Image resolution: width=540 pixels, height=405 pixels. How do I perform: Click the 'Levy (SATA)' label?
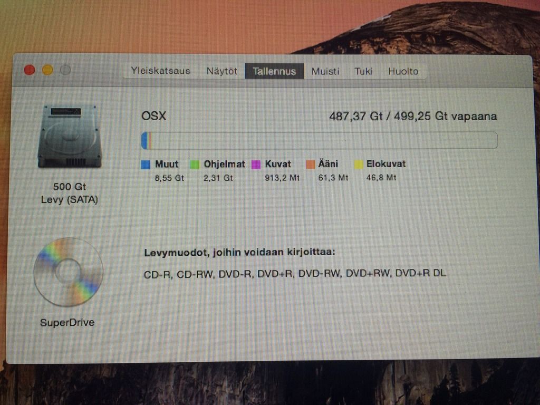[70, 200]
